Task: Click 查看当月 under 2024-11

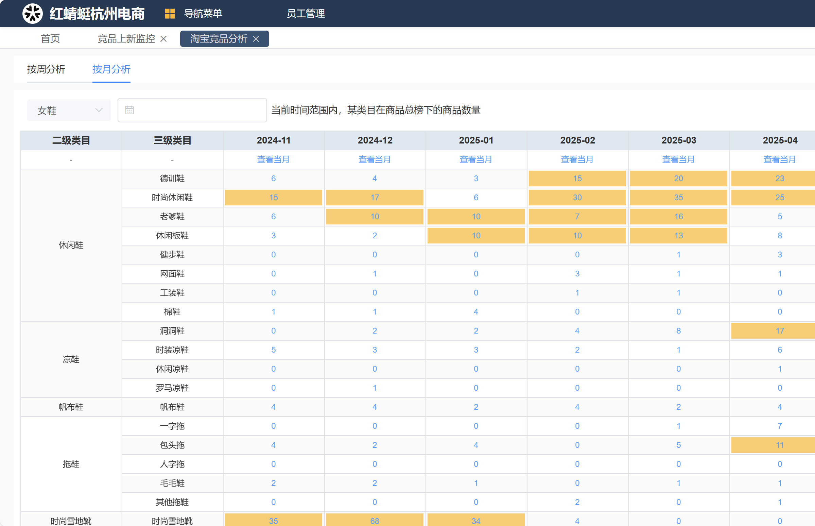Action: 274,159
